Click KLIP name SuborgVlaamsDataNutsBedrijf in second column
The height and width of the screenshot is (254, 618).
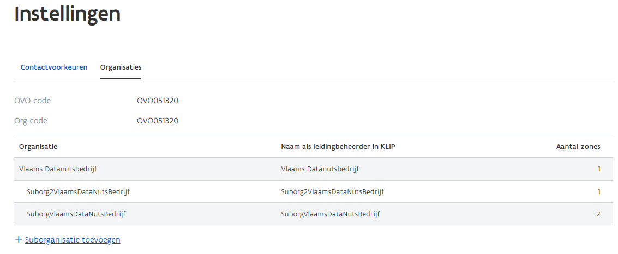(330, 214)
